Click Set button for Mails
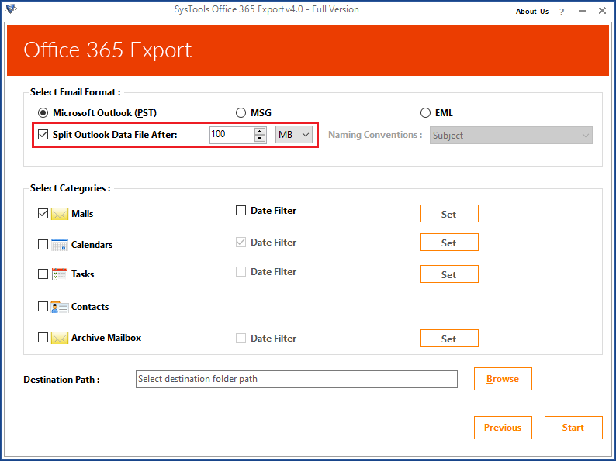616x461 pixels. click(x=449, y=214)
